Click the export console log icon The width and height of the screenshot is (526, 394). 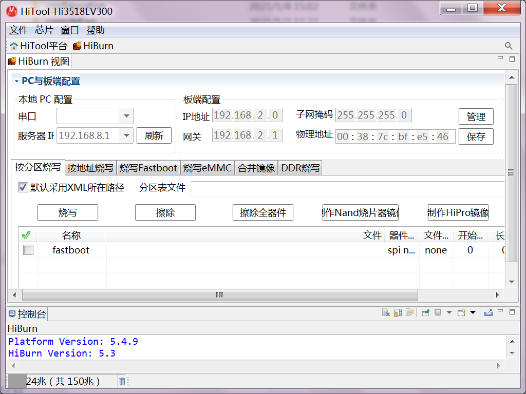489,312
